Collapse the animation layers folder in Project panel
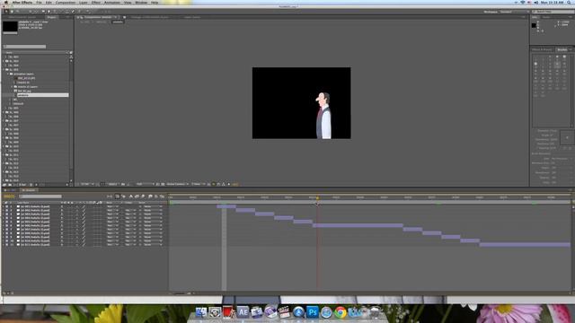The height and width of the screenshot is (323, 575). point(8,74)
